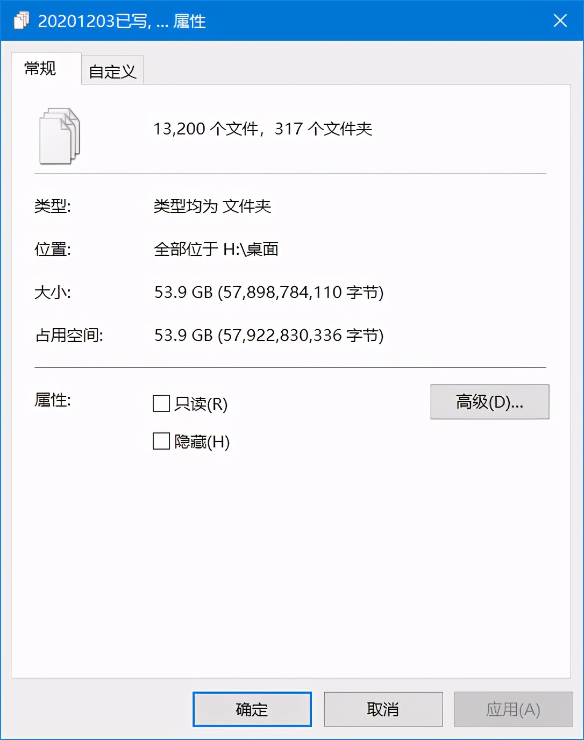The width and height of the screenshot is (584, 740).
Task: Enable the 只读(R) read-only checkbox
Action: coord(161,403)
